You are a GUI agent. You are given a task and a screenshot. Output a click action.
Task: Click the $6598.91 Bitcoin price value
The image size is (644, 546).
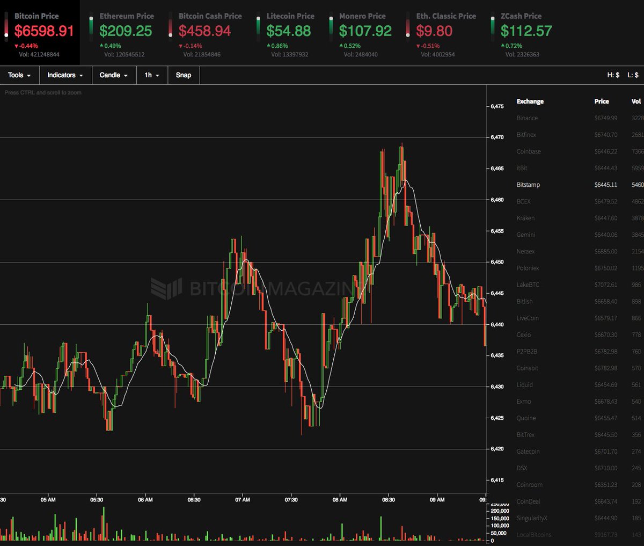click(x=44, y=31)
